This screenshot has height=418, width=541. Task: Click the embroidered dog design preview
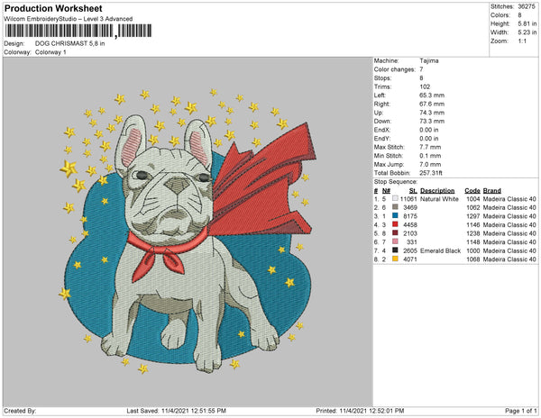click(x=188, y=232)
